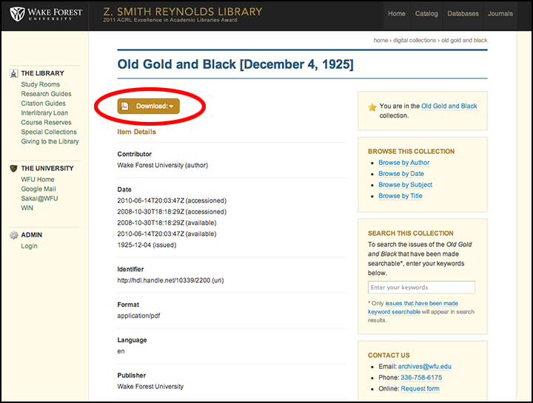Open the Download dropdown button
This screenshot has width=533, height=403.
(149, 106)
